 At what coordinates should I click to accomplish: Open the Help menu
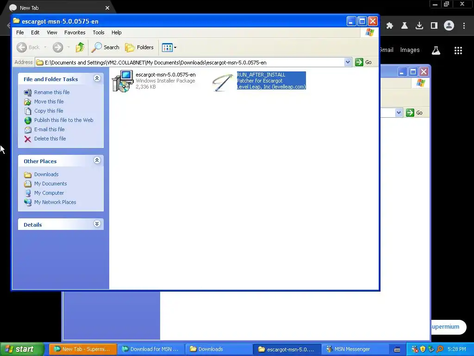tap(116, 32)
